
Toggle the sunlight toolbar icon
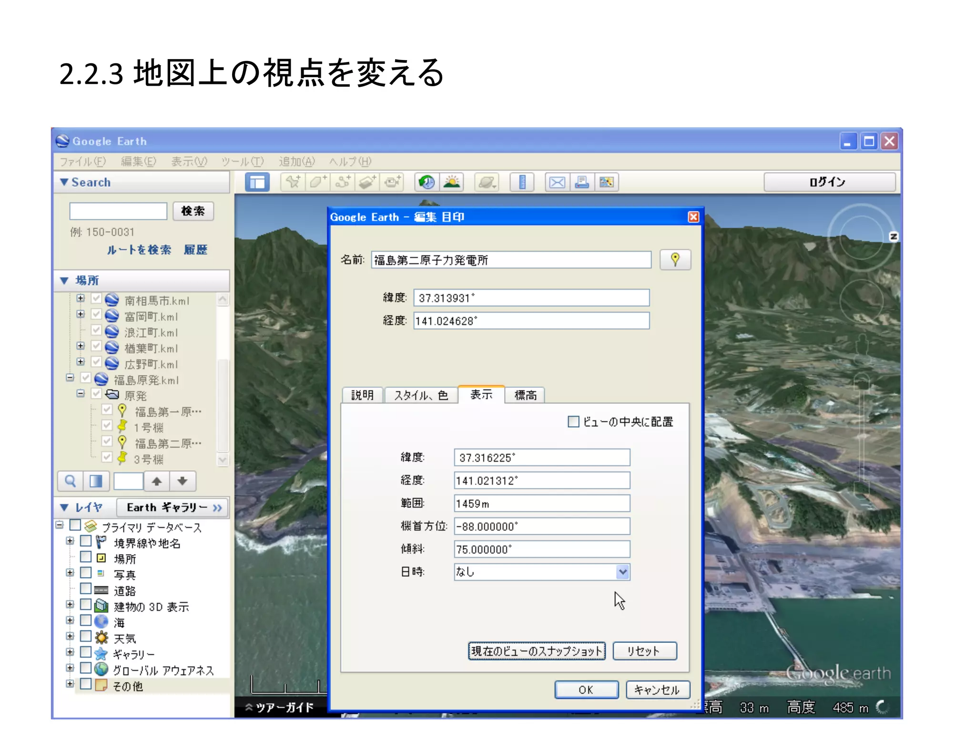point(452,182)
